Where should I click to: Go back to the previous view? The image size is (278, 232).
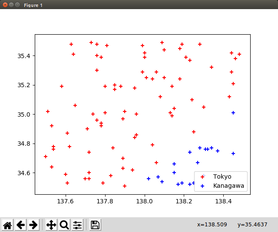tap(20, 225)
